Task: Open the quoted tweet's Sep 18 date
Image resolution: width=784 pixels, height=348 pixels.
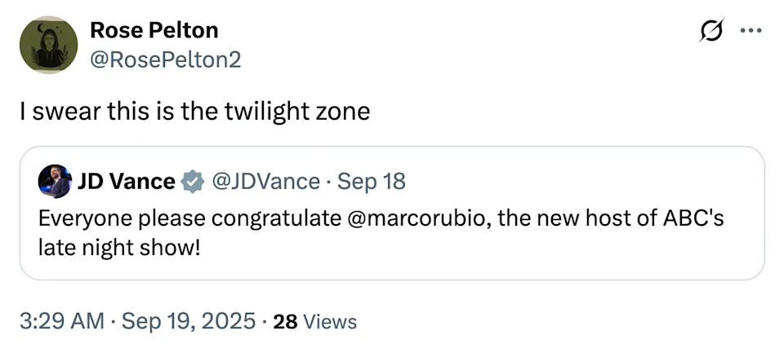Action: [371, 181]
